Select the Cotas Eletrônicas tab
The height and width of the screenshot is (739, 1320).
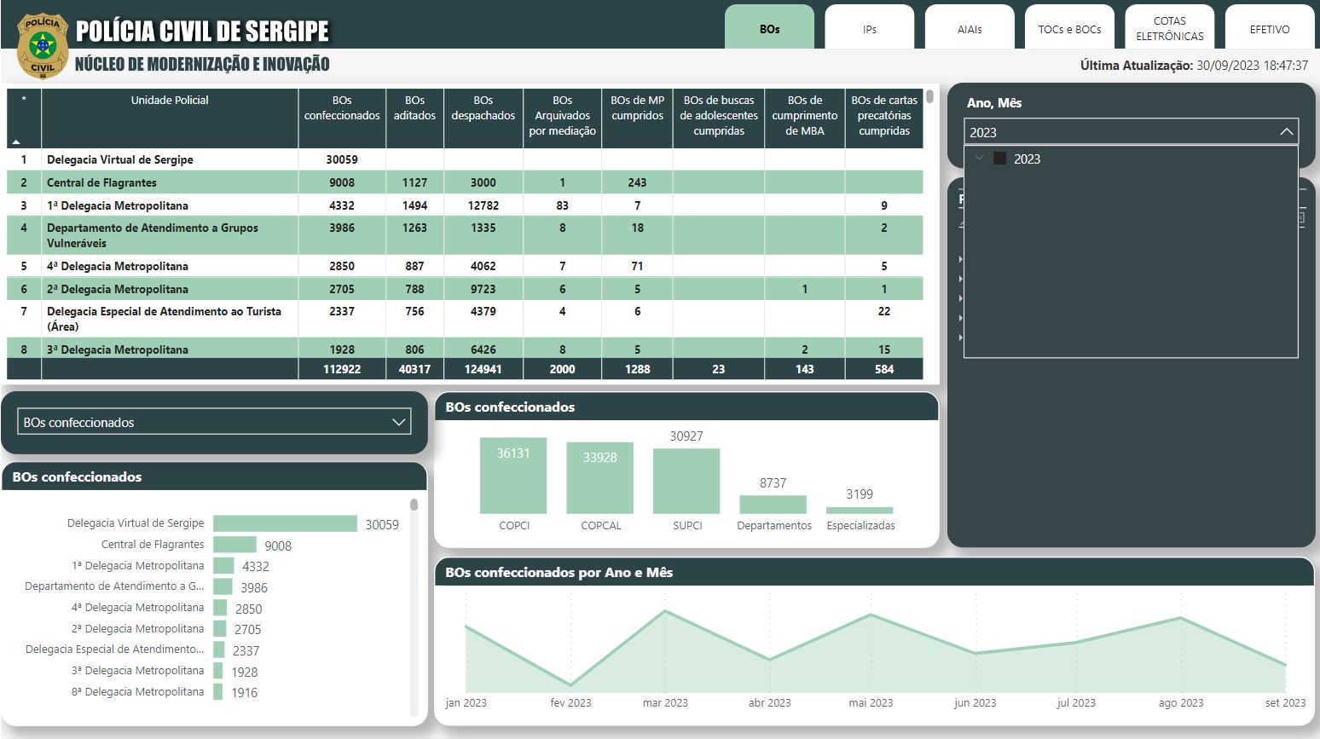(1169, 29)
